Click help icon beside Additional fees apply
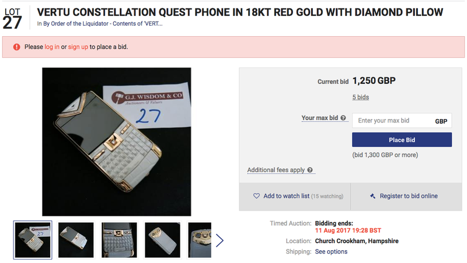The height and width of the screenshot is (263, 467). 310,170
